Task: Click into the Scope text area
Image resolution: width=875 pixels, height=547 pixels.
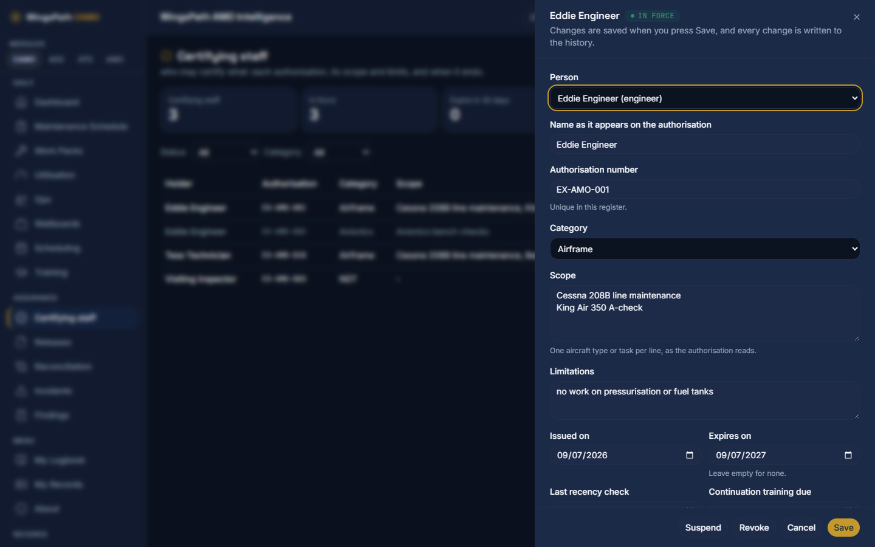Action: [x=705, y=314]
